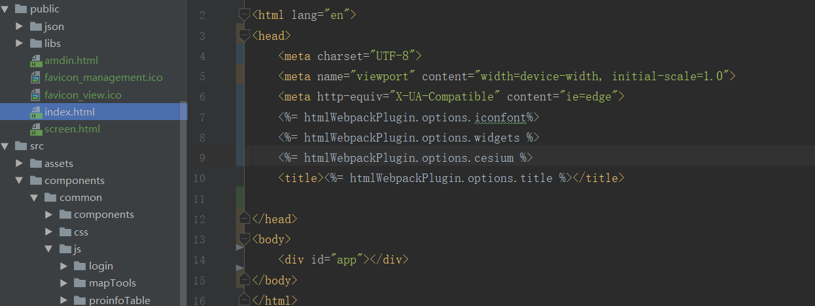Collapse the head tag fold marker

click(x=245, y=35)
